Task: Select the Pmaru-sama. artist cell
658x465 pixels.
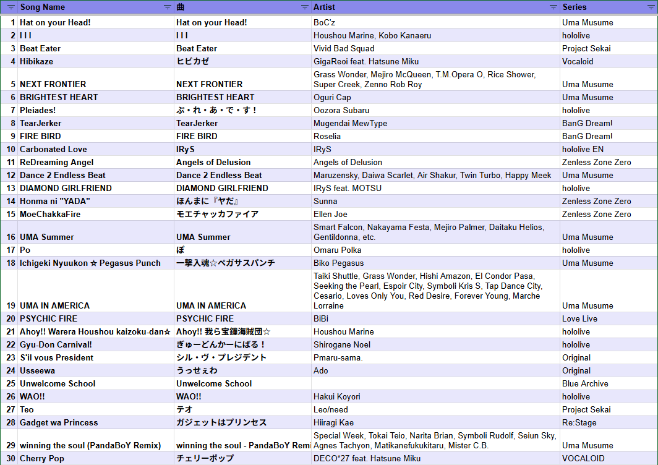Action: tap(435, 358)
